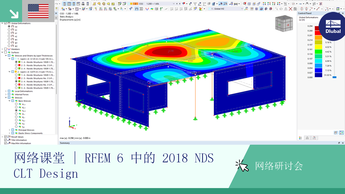Image resolution: width=345 pixels, height=194 pixels.
Task: Open the CO2 load combination dropdown
Action: click(173, 4)
